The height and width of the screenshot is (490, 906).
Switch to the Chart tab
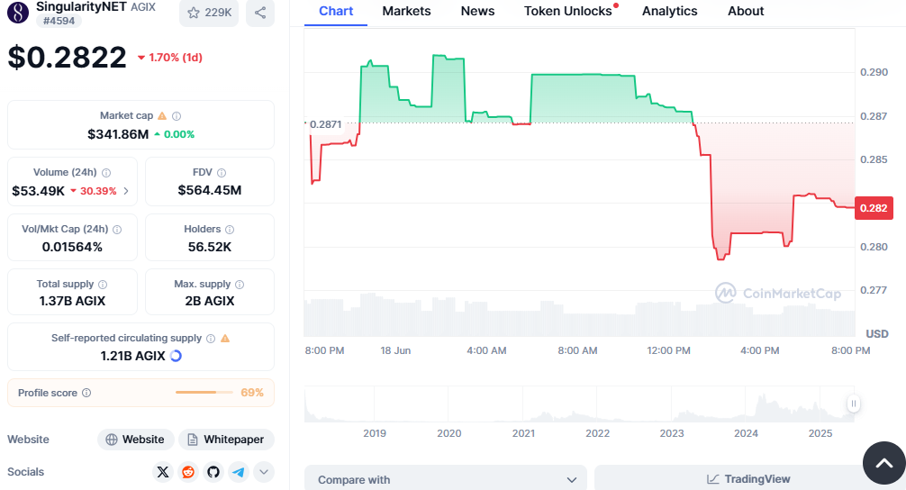(336, 11)
